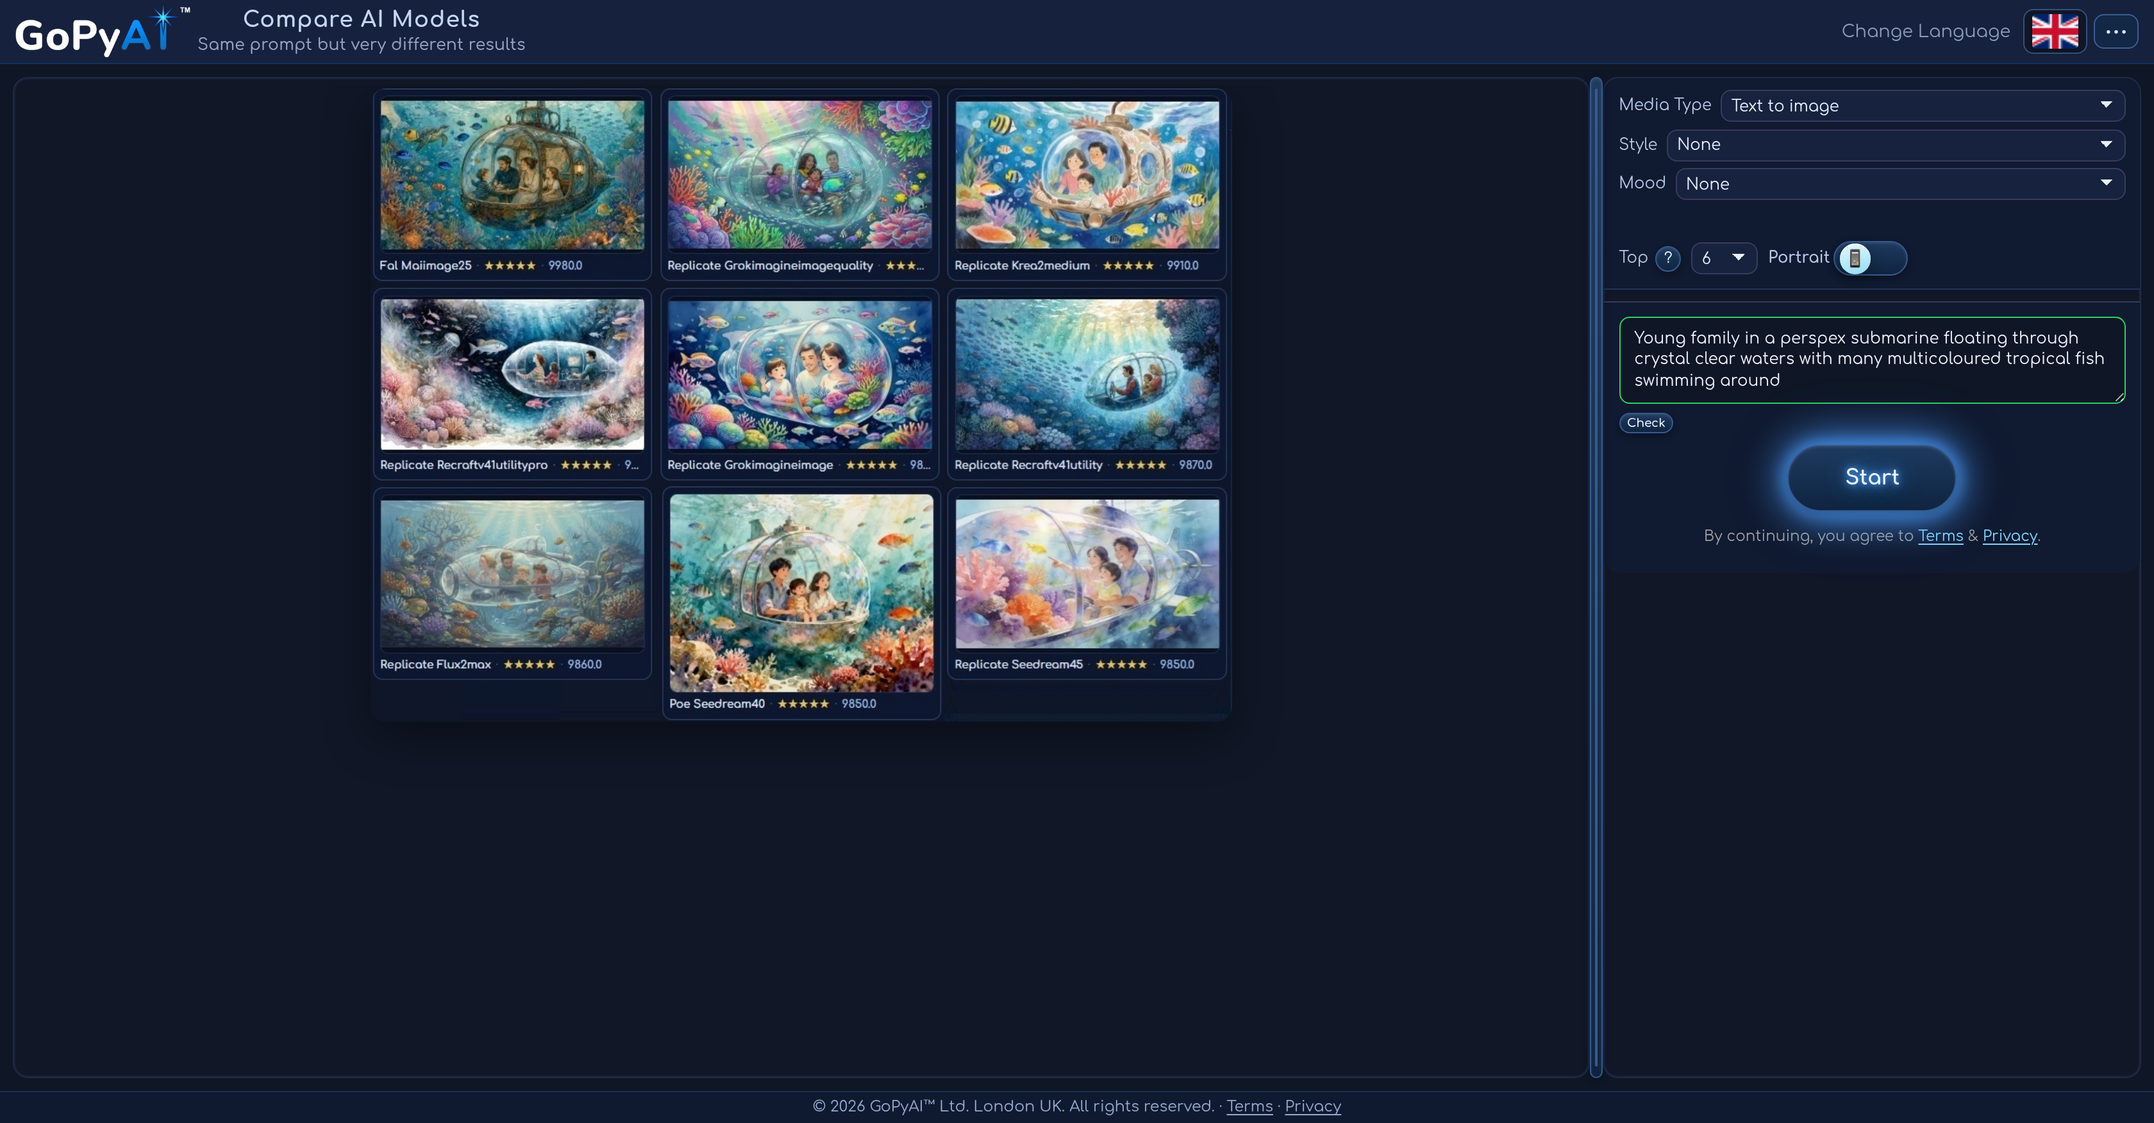Open the Replicate Flux2max thumbnail
The width and height of the screenshot is (2154, 1123).
tap(512, 574)
